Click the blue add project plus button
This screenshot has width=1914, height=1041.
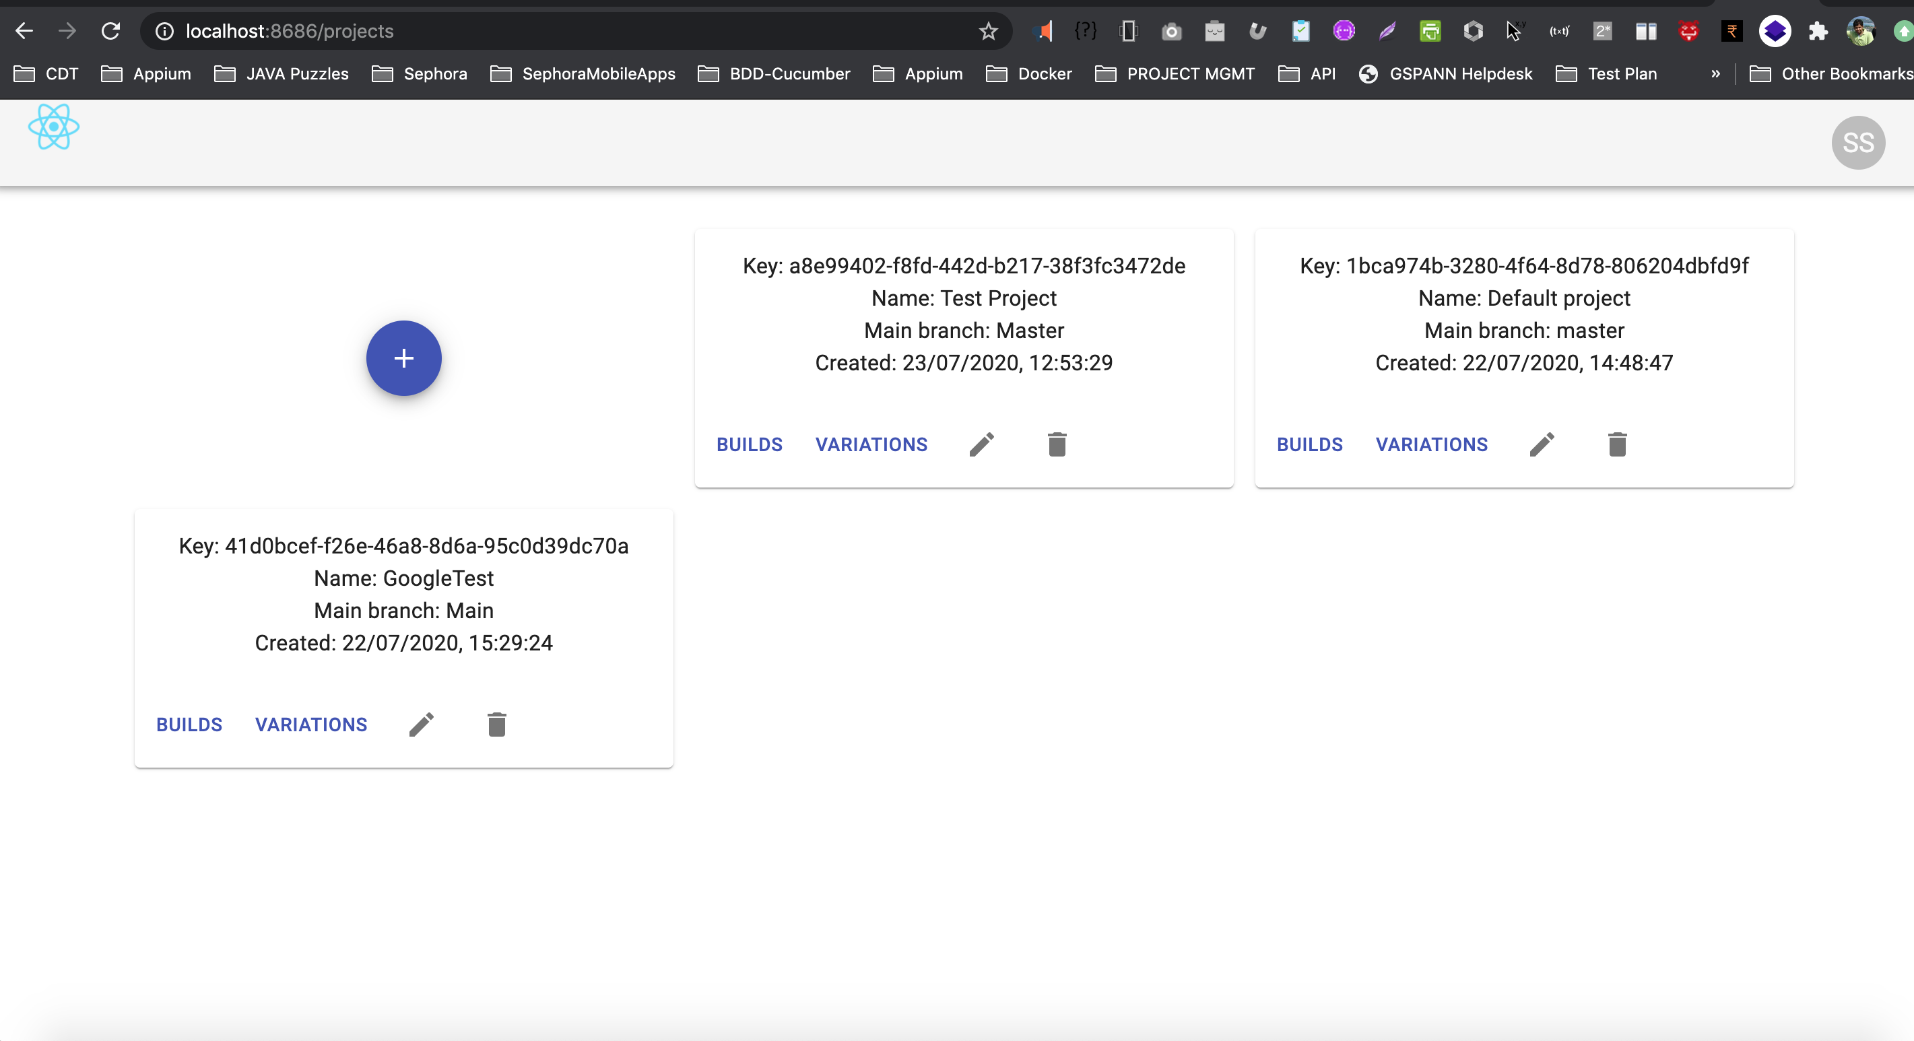point(403,358)
